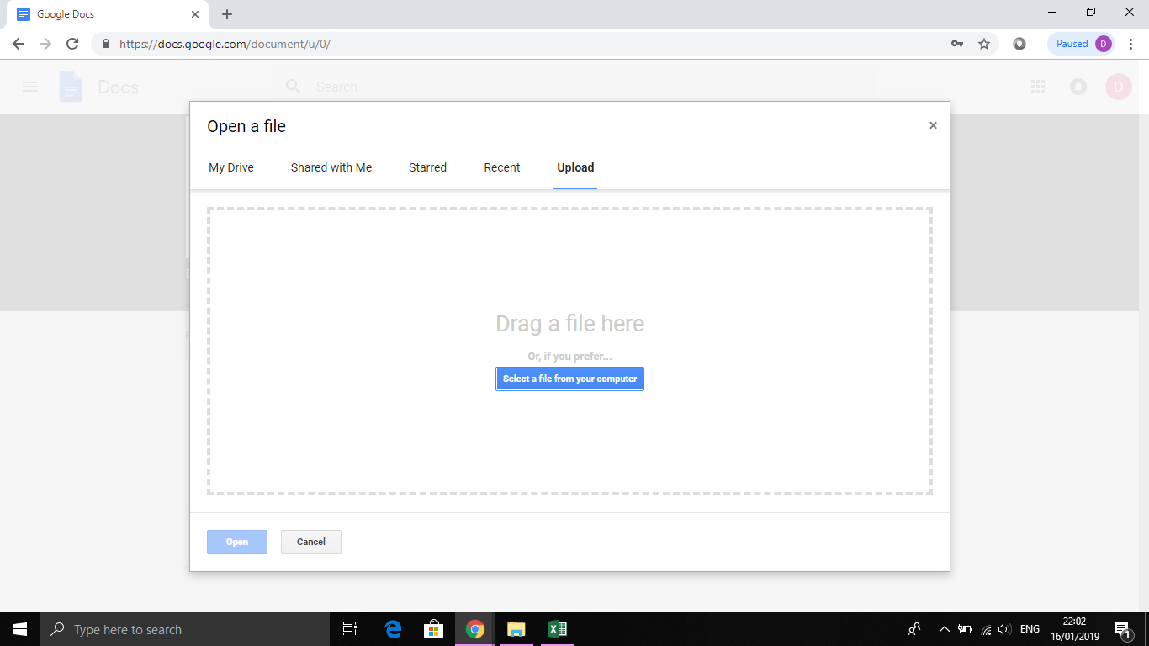Open Docs notifications bell
Viewport: 1149px width, 646px height.
(1078, 87)
